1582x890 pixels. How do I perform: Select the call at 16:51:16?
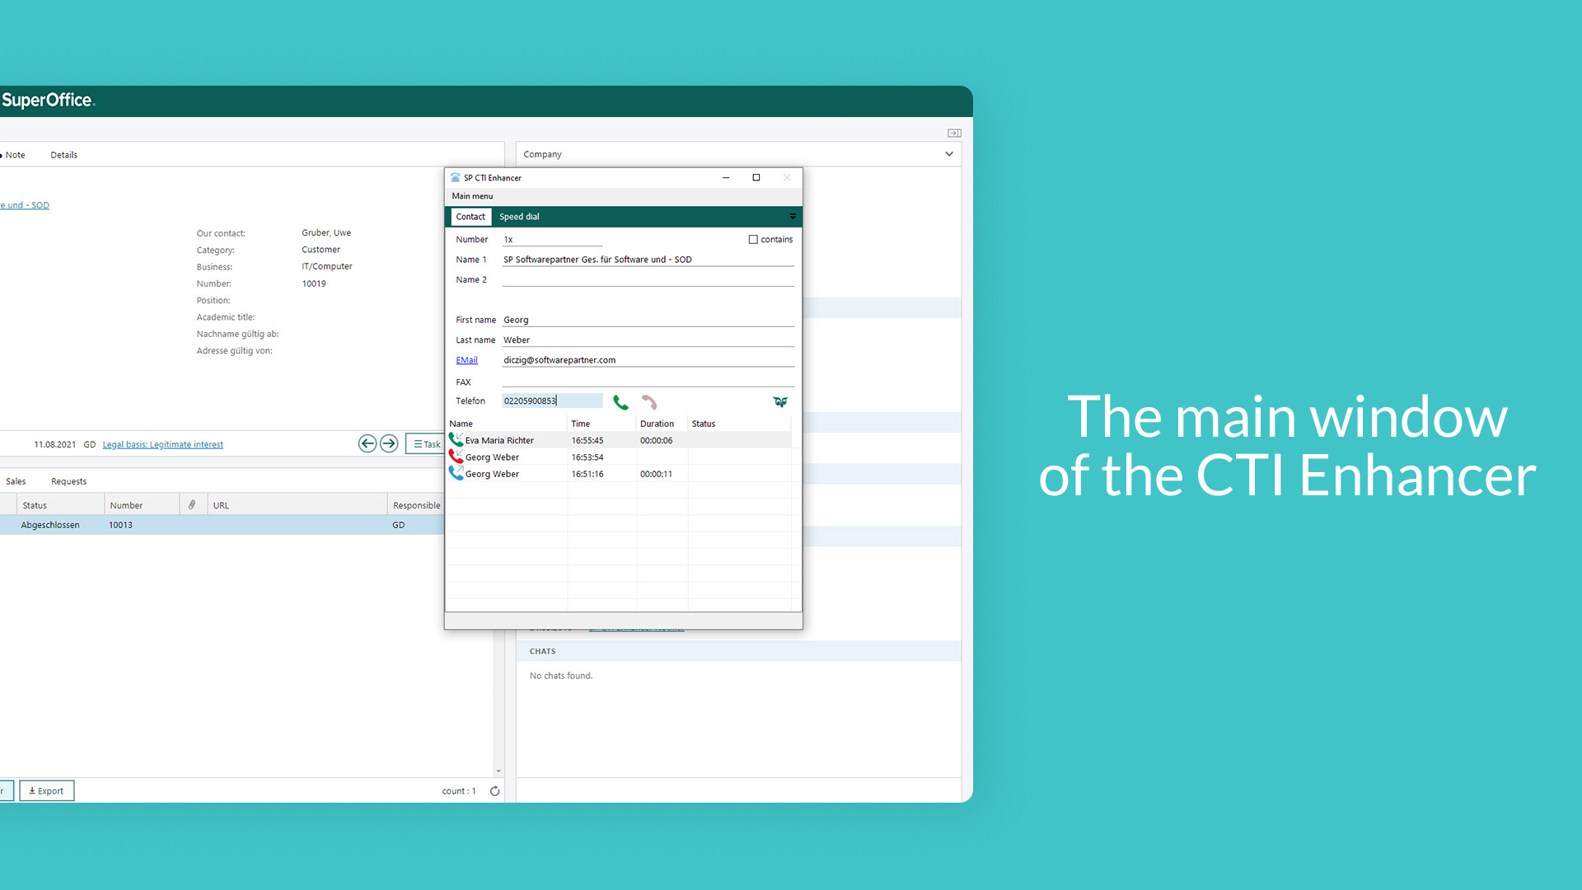pyautogui.click(x=619, y=474)
